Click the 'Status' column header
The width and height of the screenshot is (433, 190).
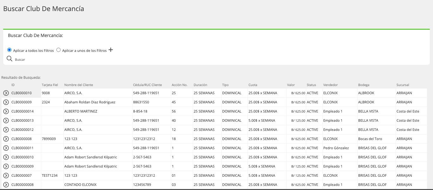click(x=311, y=85)
